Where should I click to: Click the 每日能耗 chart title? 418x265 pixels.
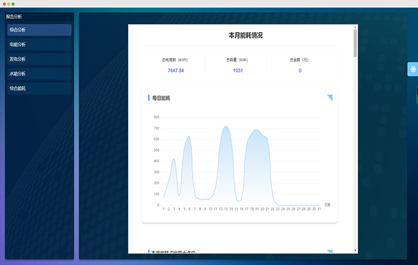click(x=161, y=98)
